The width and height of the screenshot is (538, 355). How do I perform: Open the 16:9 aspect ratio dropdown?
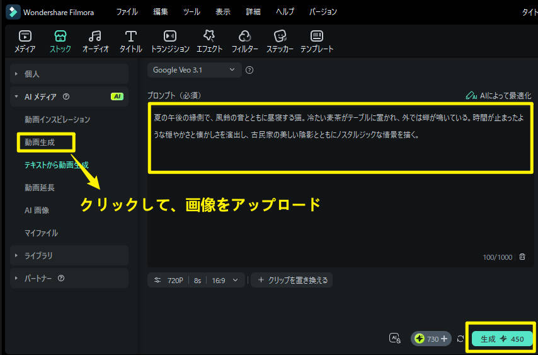tap(225, 280)
